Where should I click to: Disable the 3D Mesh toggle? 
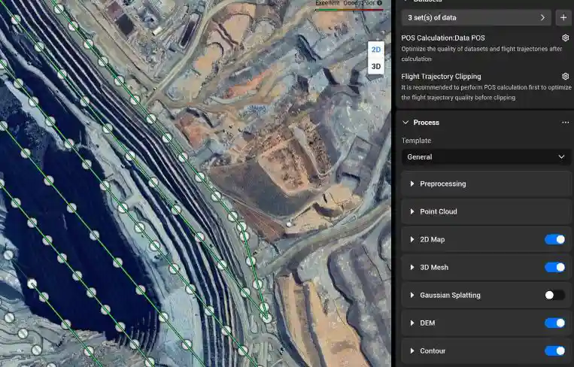coord(554,267)
